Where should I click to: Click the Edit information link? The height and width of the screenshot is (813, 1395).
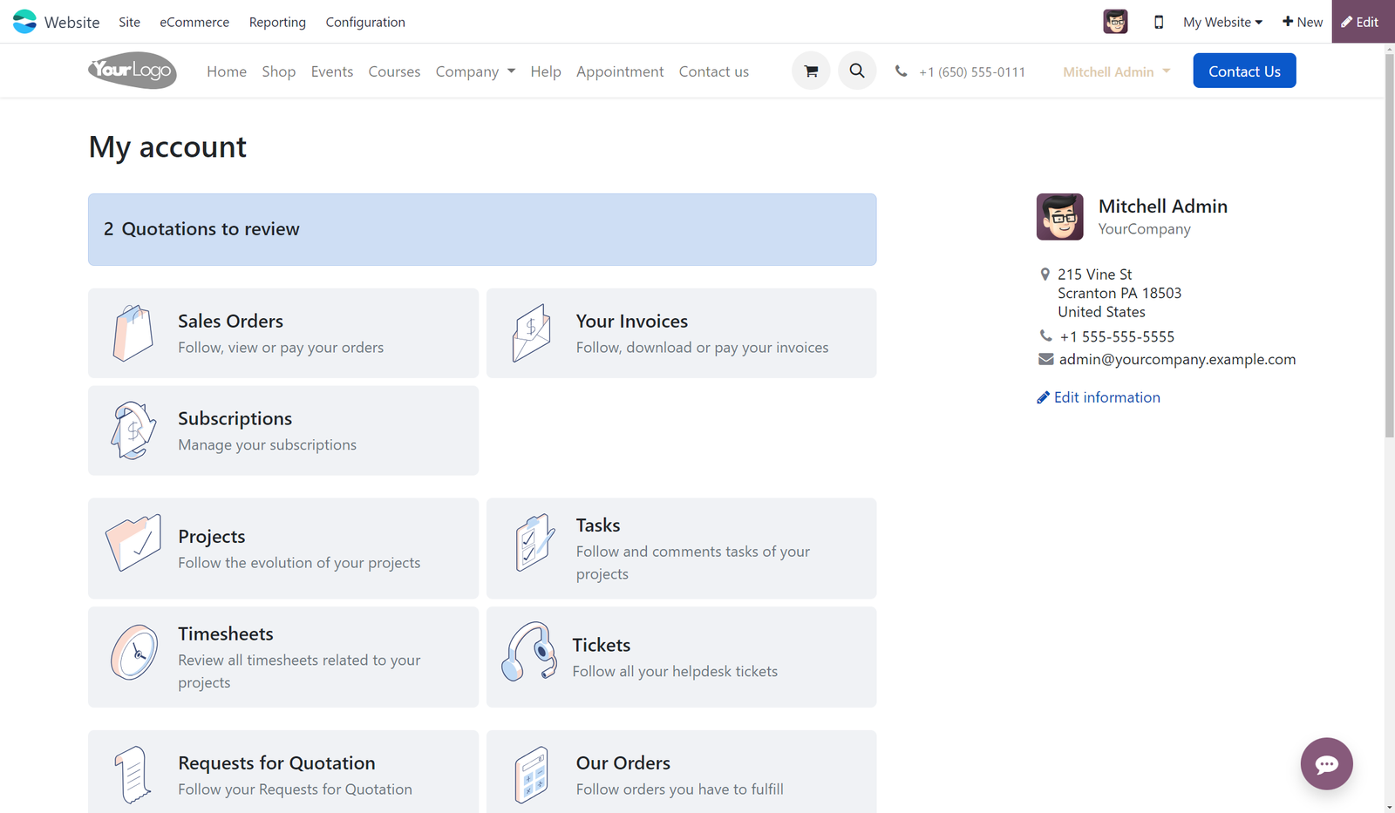1099,397
